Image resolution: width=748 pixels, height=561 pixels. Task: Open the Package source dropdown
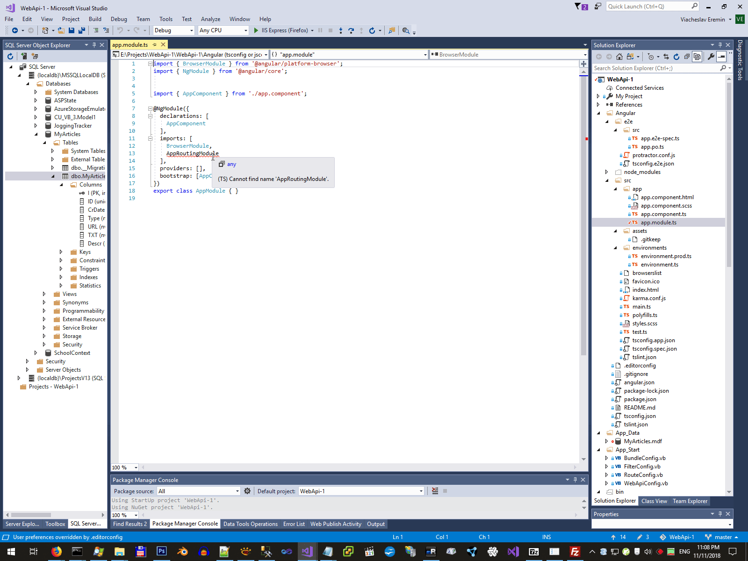(x=199, y=491)
